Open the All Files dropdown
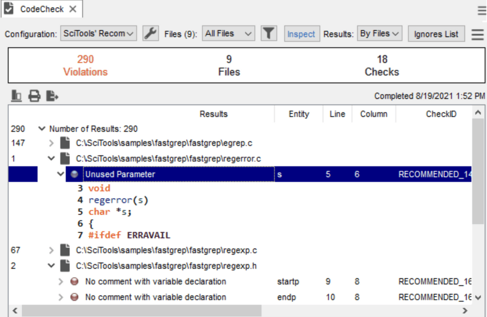Image resolution: width=487 pixels, height=317 pixels. click(x=228, y=33)
